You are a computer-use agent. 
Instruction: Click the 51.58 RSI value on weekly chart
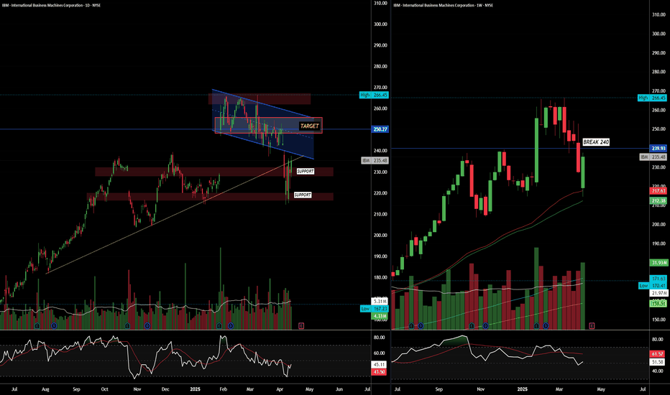pyautogui.click(x=657, y=362)
